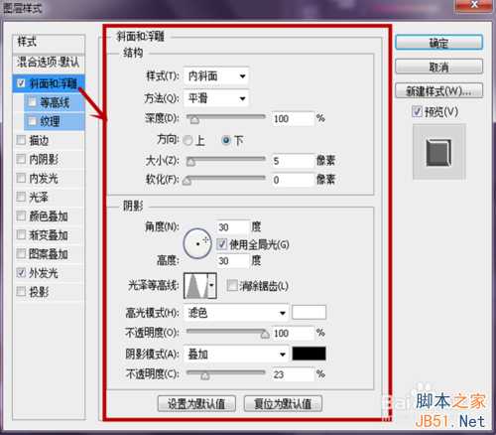Click the white highlight color swatch
The width and height of the screenshot is (496, 435).
(x=310, y=313)
